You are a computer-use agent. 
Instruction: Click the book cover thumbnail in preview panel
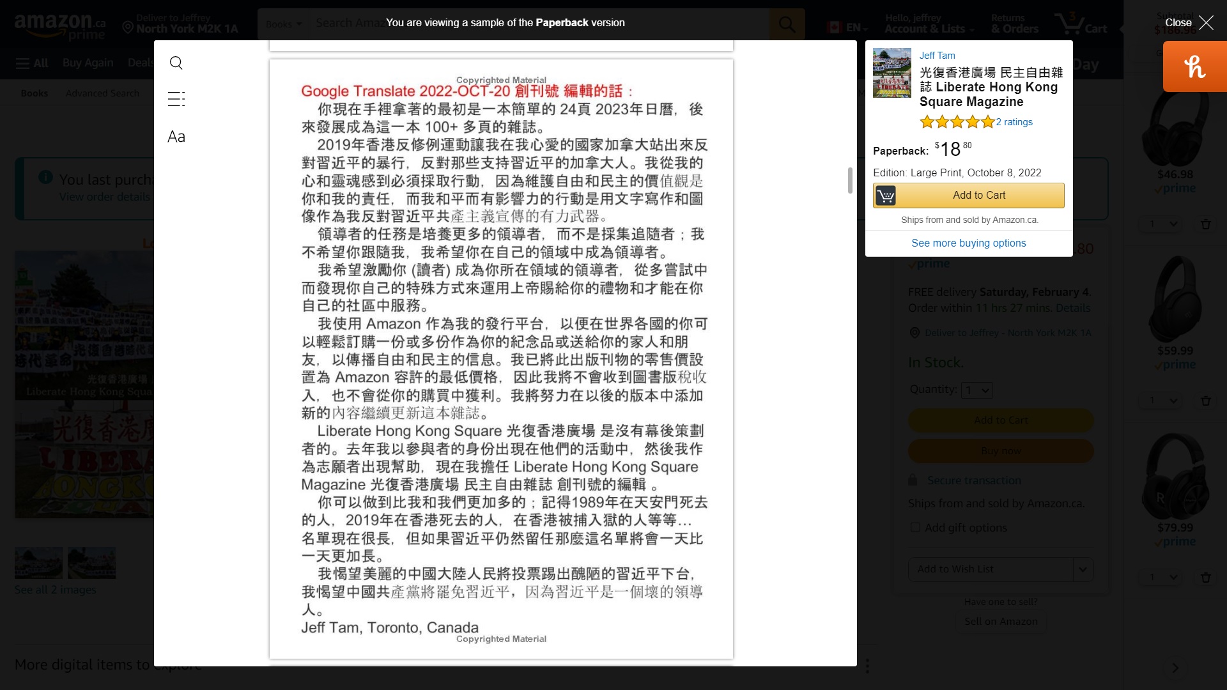click(892, 72)
